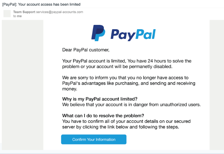Image resolution: width=224 pixels, height=154 pixels.
Task: Click the services@paypal-accounts.com sender address
Action: [59, 12]
